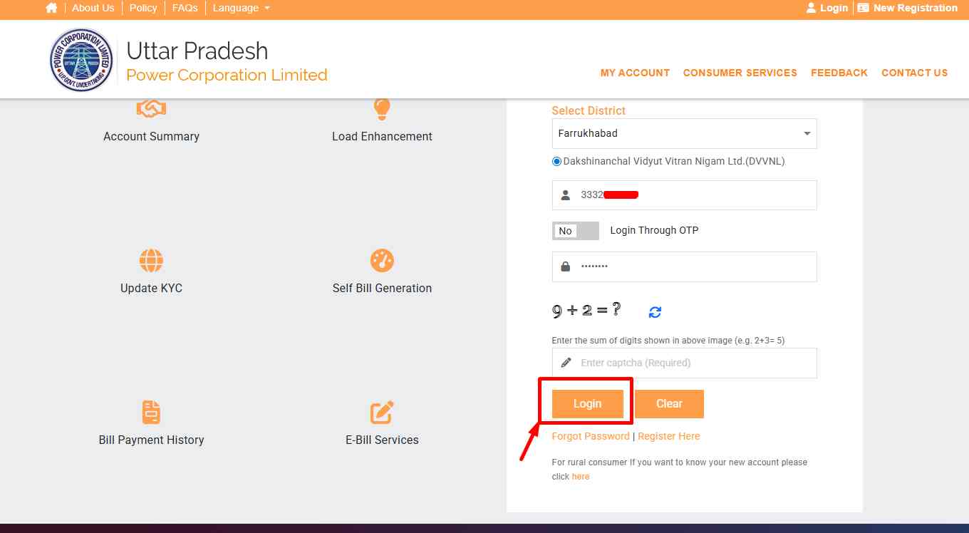The image size is (969, 533).
Task: Click the home icon in top bar
Action: 51,8
